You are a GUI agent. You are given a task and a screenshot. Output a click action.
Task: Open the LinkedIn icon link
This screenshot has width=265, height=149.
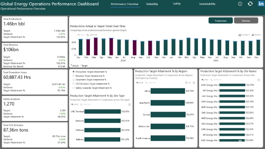pos(261,4)
